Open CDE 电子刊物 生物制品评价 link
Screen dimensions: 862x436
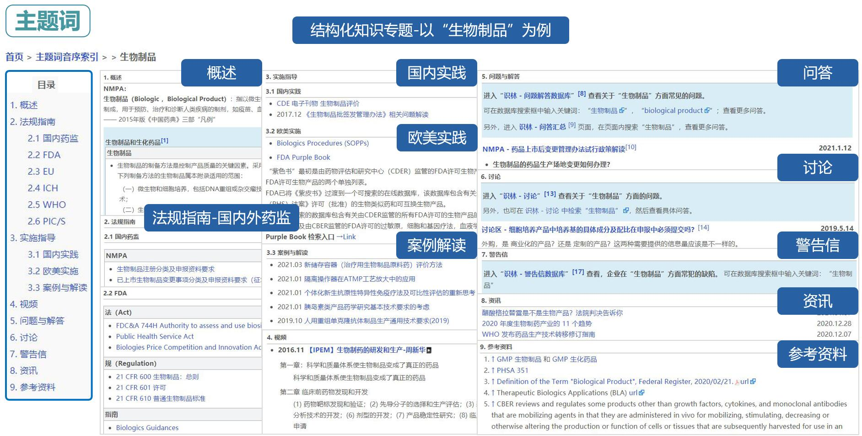(318, 103)
